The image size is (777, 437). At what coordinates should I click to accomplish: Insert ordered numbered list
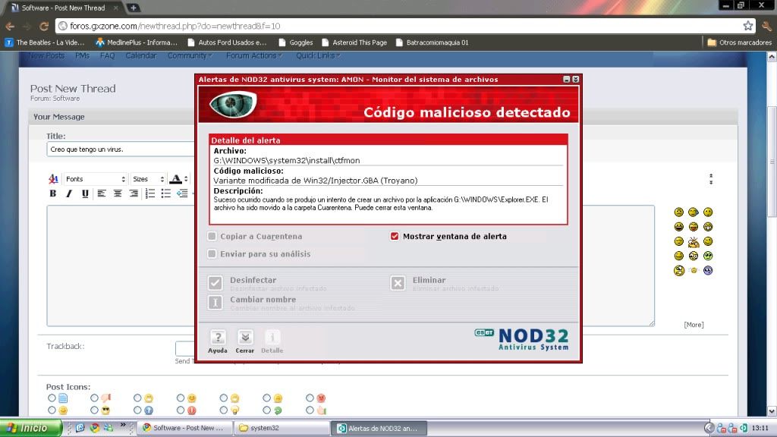coord(150,193)
